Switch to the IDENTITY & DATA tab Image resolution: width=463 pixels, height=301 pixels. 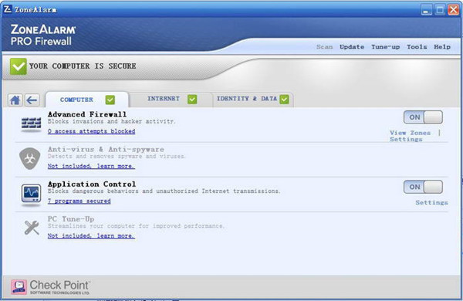253,100
